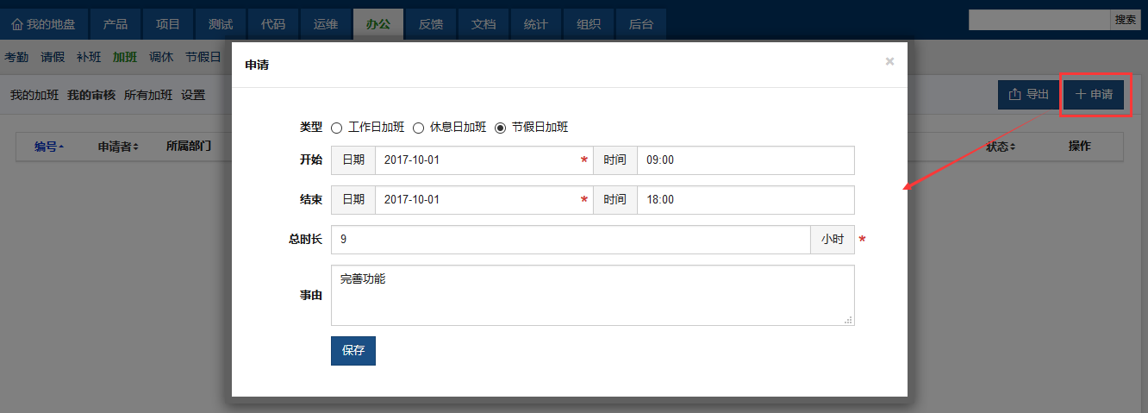The width and height of the screenshot is (1148, 413).
Task: Sort table by 编号 column
Action: [x=48, y=147]
